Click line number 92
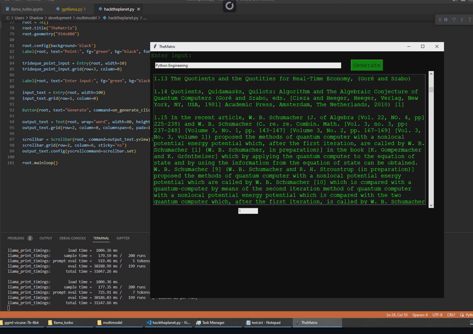Screen dimensions: 473x334 pos(12,110)
